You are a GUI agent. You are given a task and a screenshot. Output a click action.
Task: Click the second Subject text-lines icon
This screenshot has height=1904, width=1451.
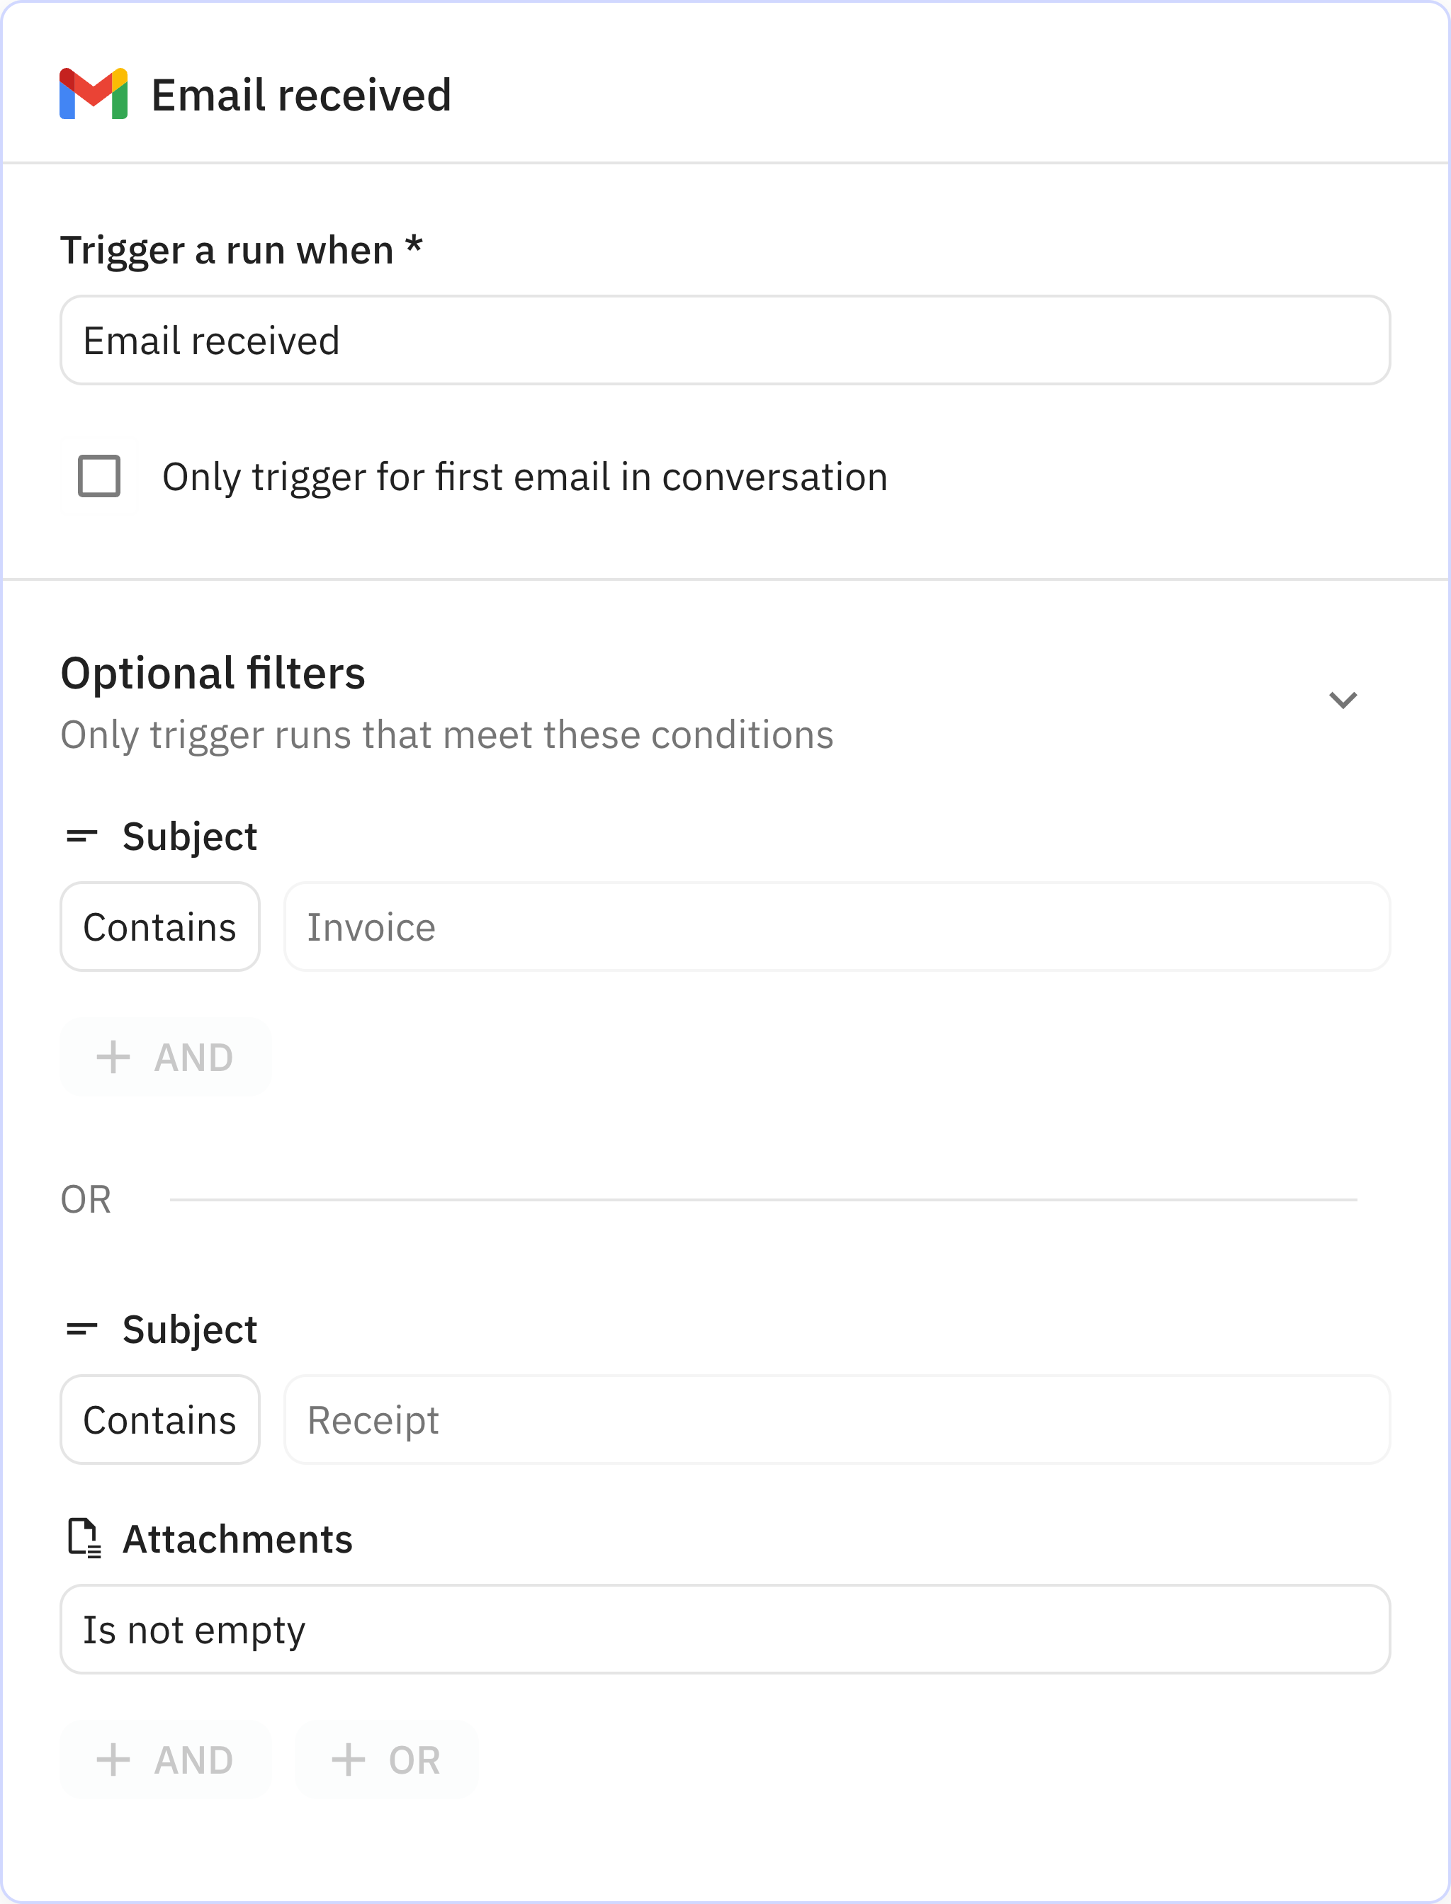pos(82,1329)
